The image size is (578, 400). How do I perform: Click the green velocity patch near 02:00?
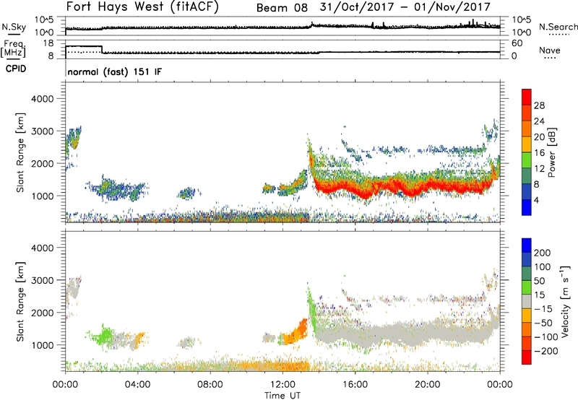[x=105, y=336]
